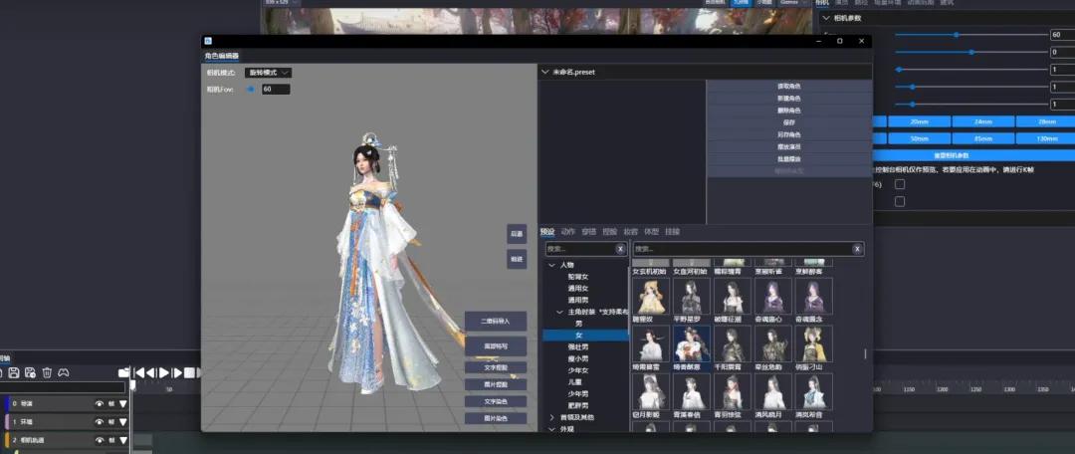
Task: Click camera panel slider valued 0
Action: click(x=970, y=52)
